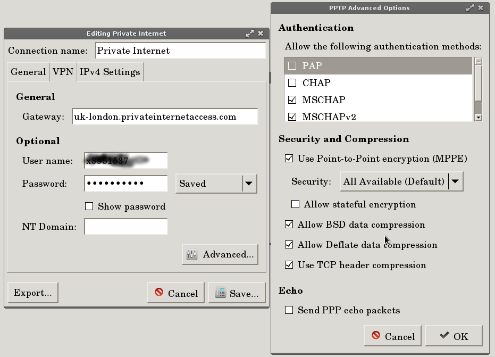
Task: Switch to the General tab
Action: [28, 72]
